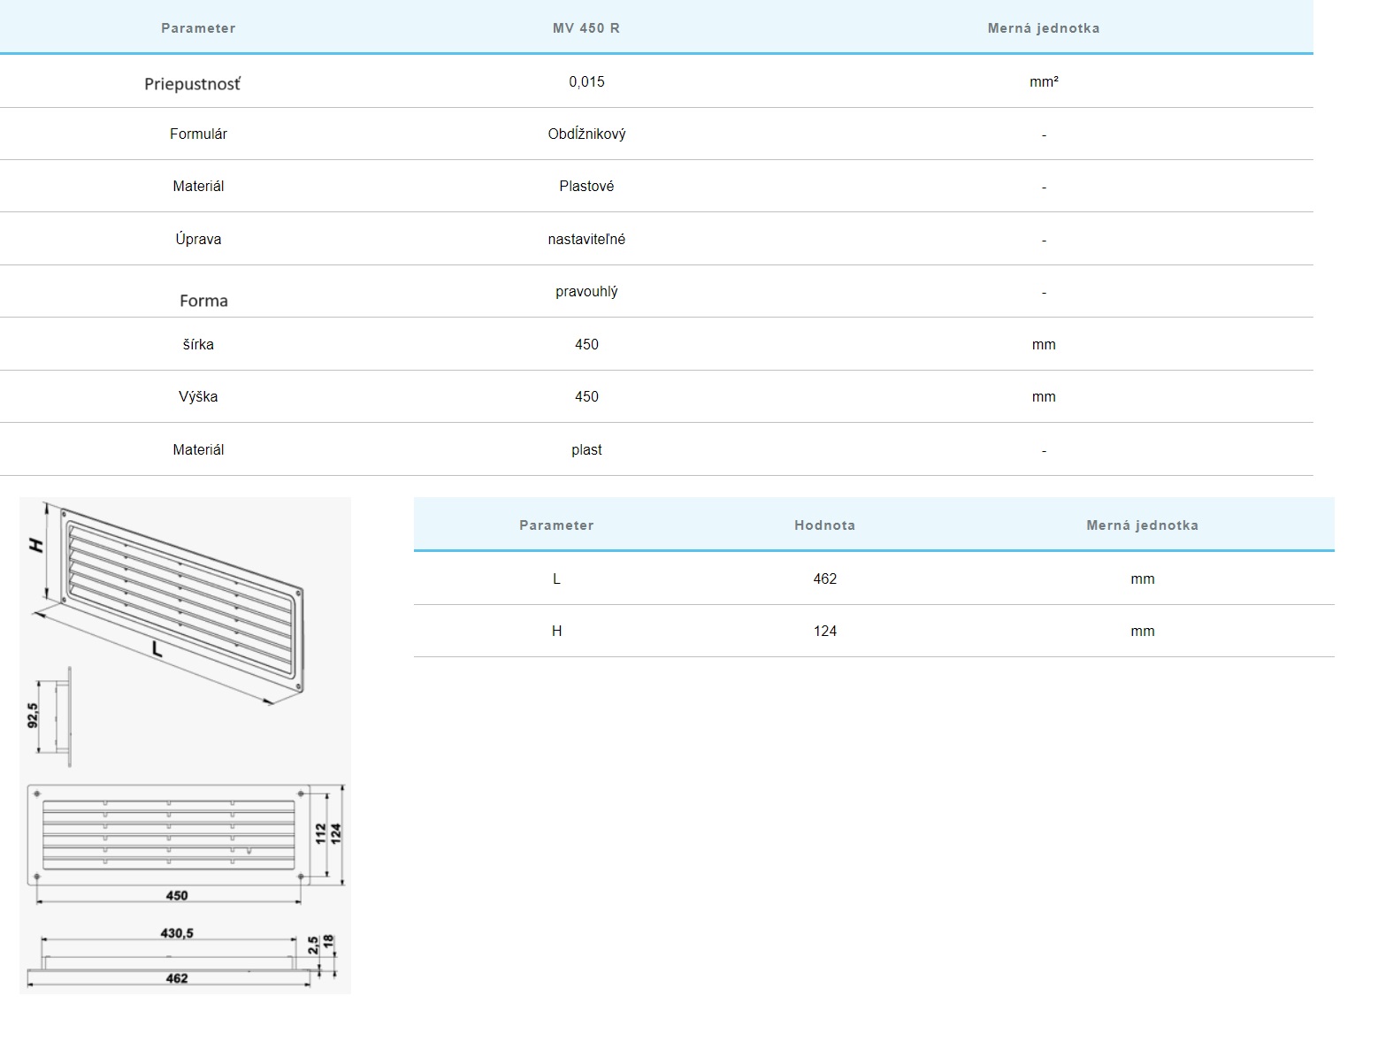Image resolution: width=1378 pixels, height=1042 pixels.
Task: Click the "pravouhlý" value cell
Action: pyautogui.click(x=586, y=291)
